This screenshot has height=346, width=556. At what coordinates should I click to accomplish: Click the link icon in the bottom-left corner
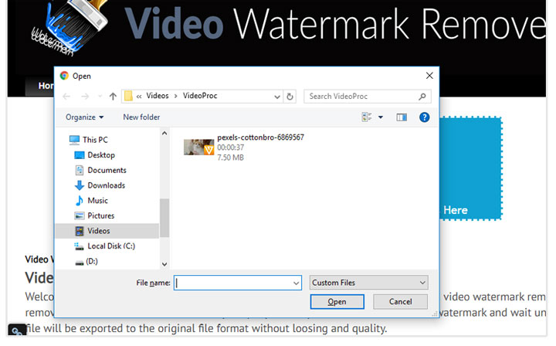pos(16,331)
